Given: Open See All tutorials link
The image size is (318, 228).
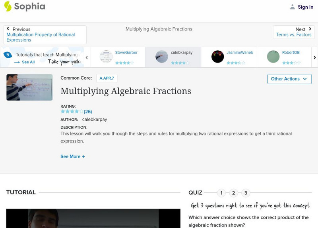Looking at the screenshot, I should coord(25,62).
